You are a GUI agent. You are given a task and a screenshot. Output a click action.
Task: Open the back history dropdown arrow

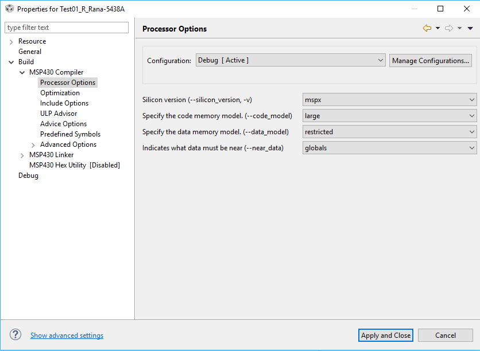(438, 28)
